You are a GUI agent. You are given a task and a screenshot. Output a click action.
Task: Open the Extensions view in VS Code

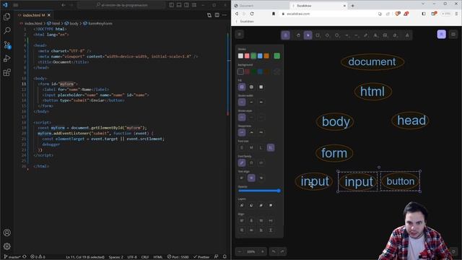tap(6, 72)
